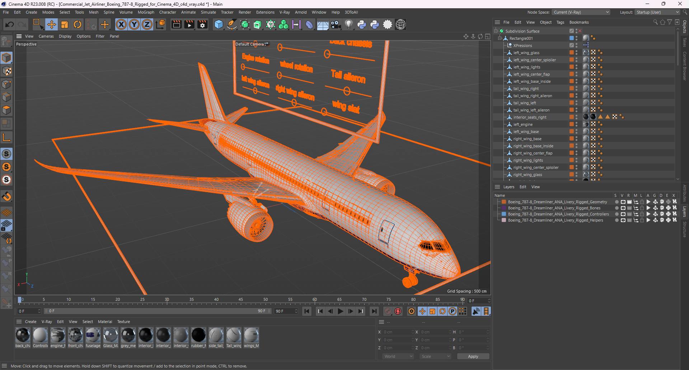Toggle Solo dot of Rigged_Geometry layer
Screen dimensions: 689x370
coord(617,202)
